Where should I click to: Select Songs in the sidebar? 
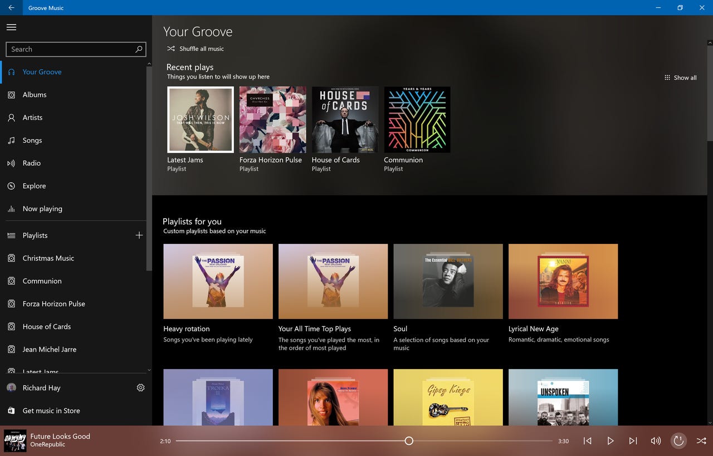coord(32,140)
